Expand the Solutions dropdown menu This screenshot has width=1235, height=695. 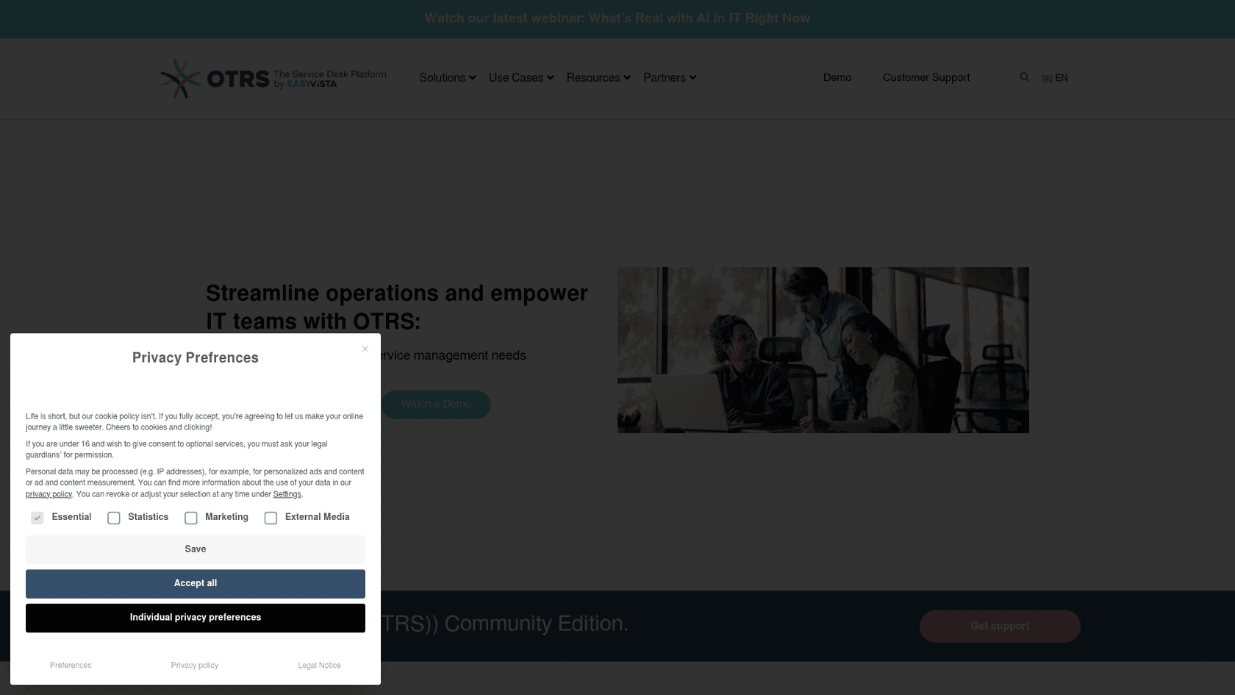click(x=448, y=78)
